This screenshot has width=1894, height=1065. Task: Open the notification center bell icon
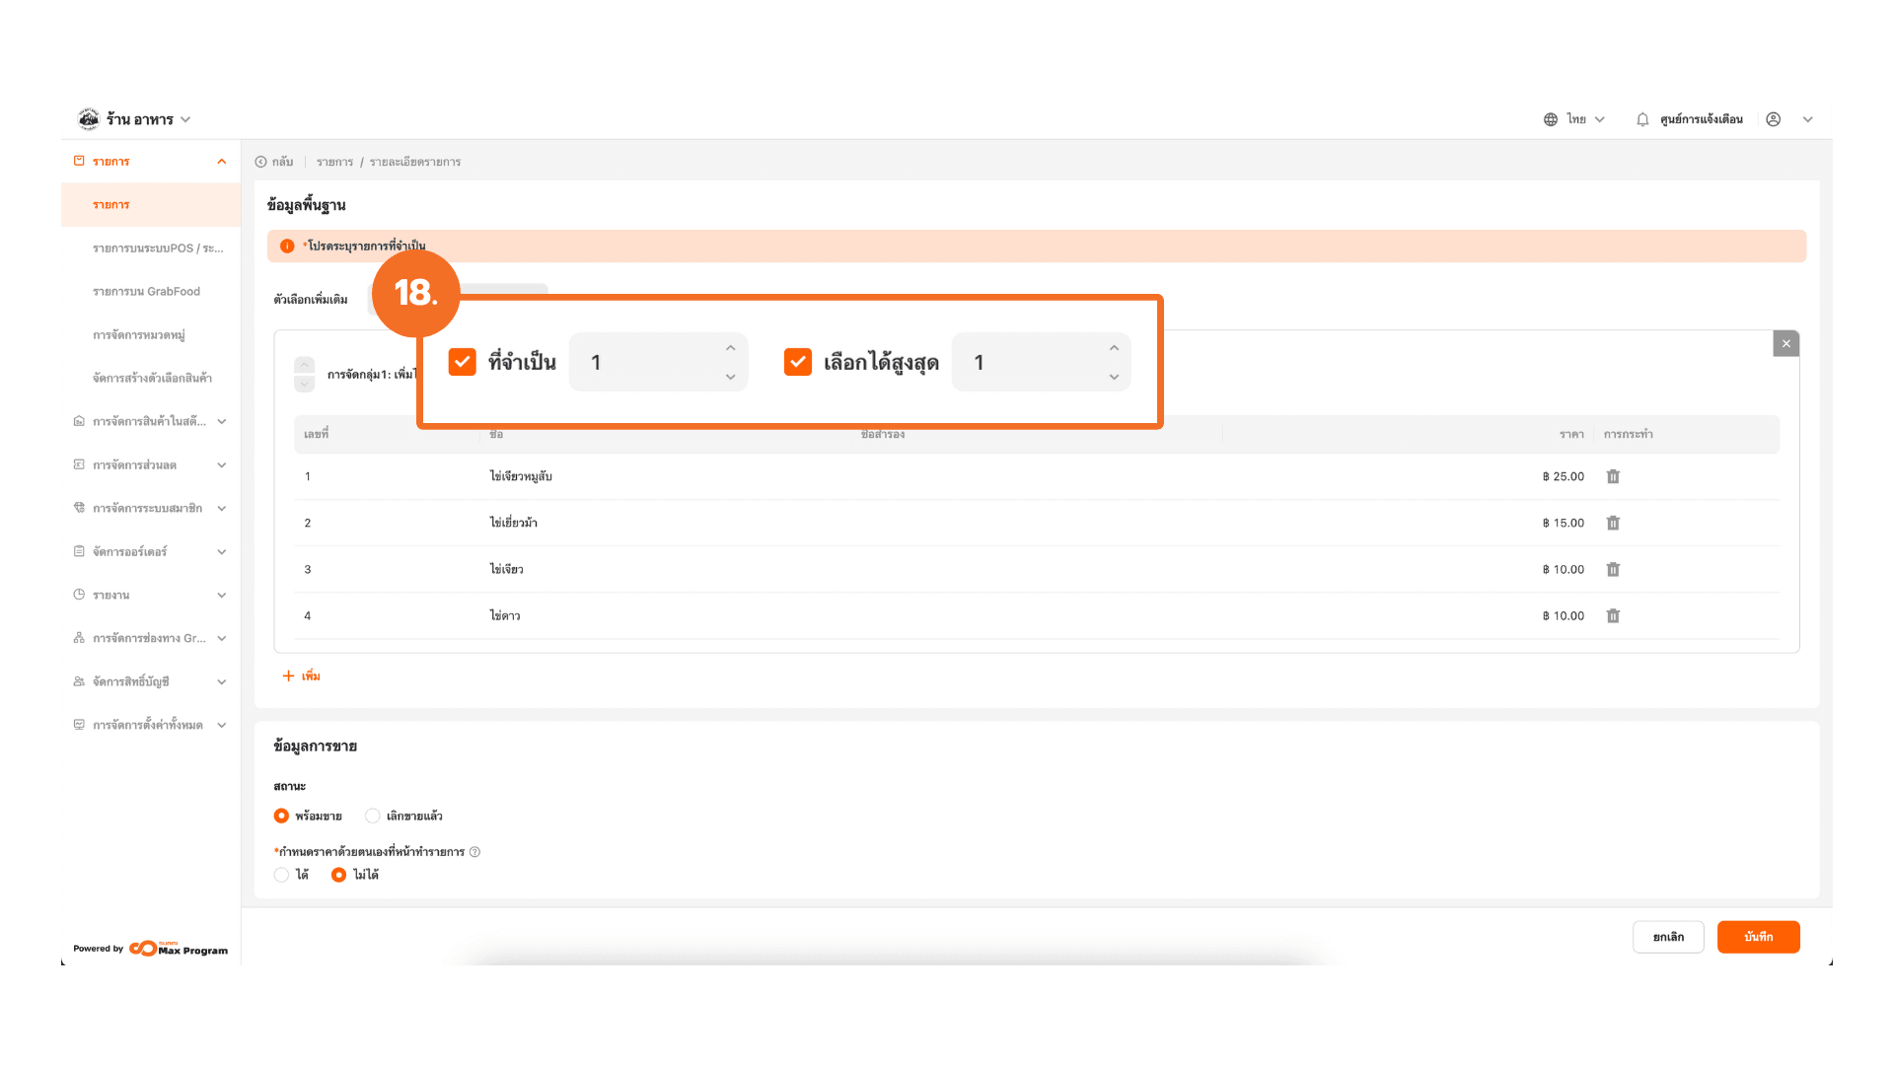1642,119
